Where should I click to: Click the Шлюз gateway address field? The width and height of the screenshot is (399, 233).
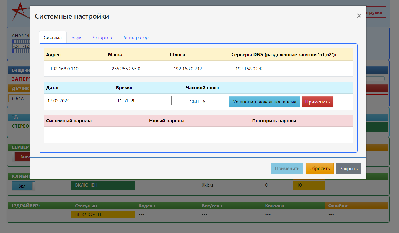click(198, 69)
